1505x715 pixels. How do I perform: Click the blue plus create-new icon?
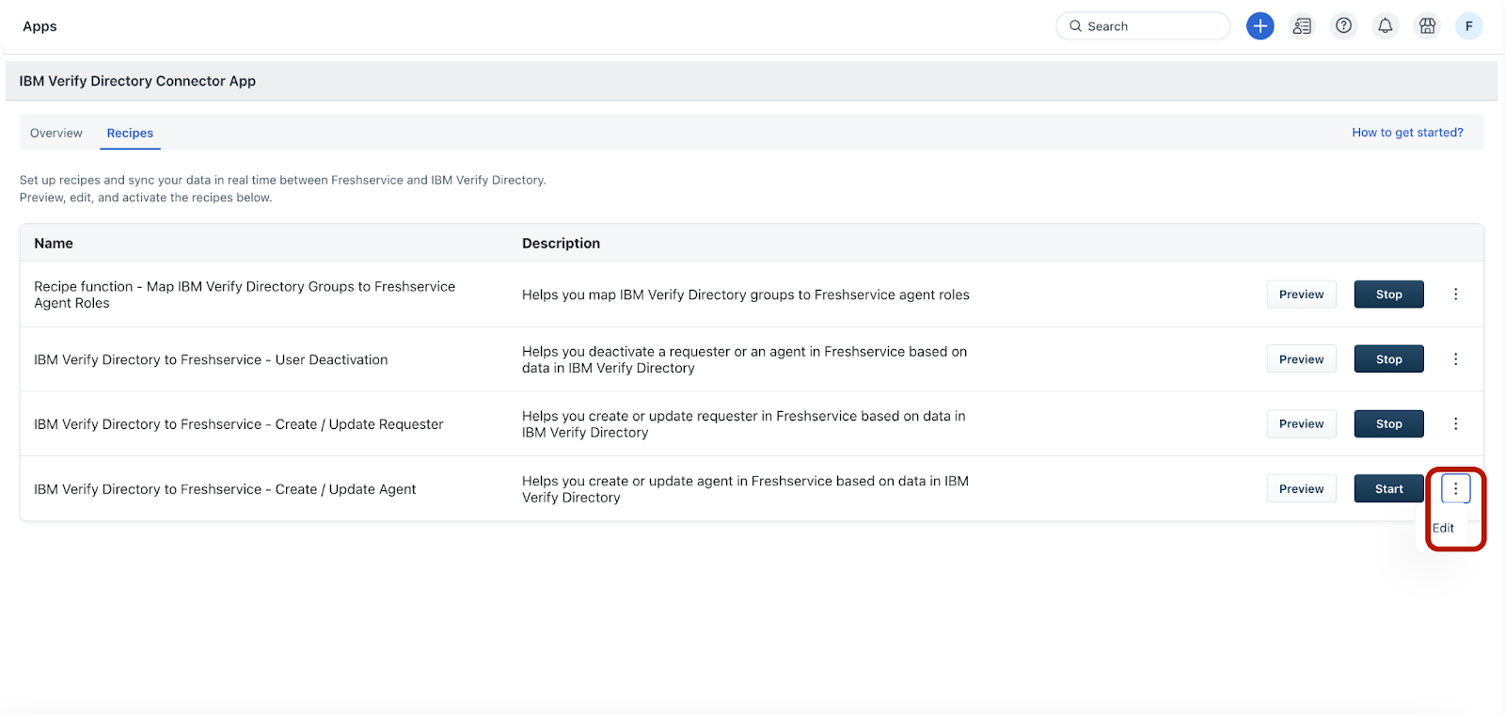pyautogui.click(x=1259, y=26)
